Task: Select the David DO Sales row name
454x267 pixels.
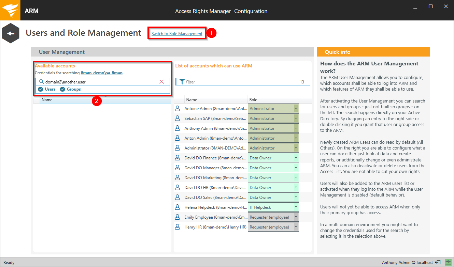Action: click(x=216, y=198)
